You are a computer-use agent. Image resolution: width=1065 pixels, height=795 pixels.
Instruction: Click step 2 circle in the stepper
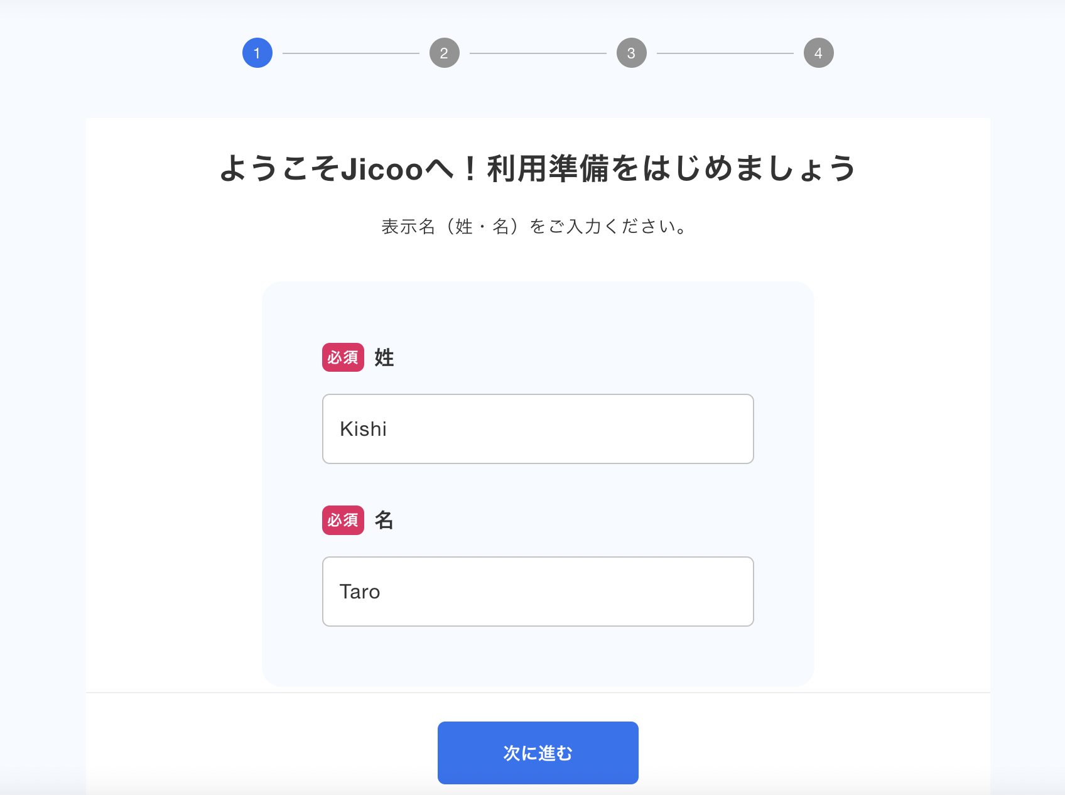pyautogui.click(x=444, y=52)
